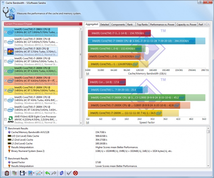This screenshot has width=214, height=178.
Task: Click the [y] label under the bandwidth chart
Action: [88, 74]
